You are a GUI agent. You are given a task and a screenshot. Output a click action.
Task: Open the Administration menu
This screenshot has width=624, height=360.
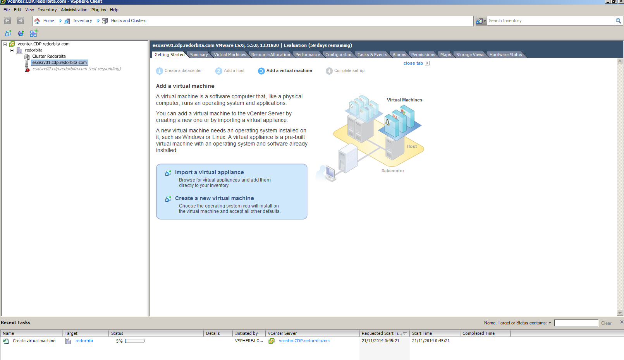[x=74, y=10]
